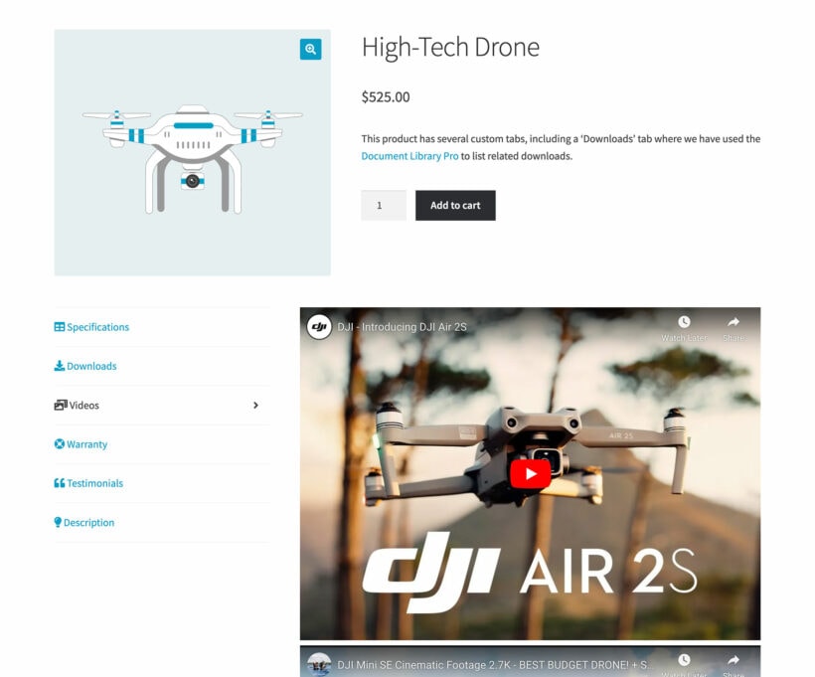Click the Downloads arrow icon in sidebar
Screen dimensions: 815x677
59,366
